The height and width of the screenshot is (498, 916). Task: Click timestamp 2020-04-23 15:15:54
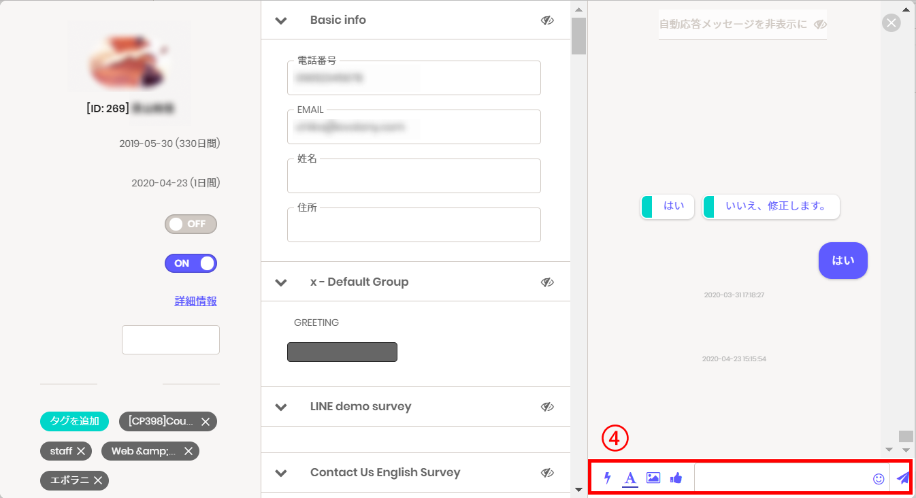(734, 359)
